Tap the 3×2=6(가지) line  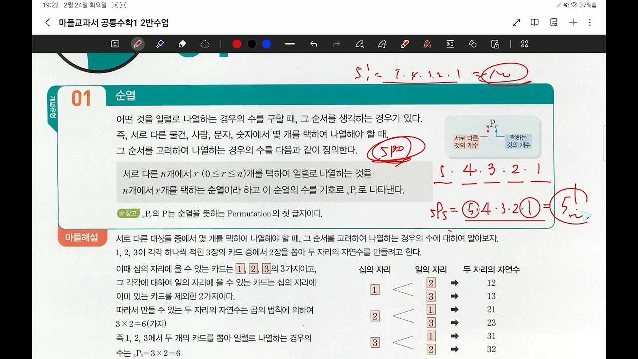[x=141, y=324]
